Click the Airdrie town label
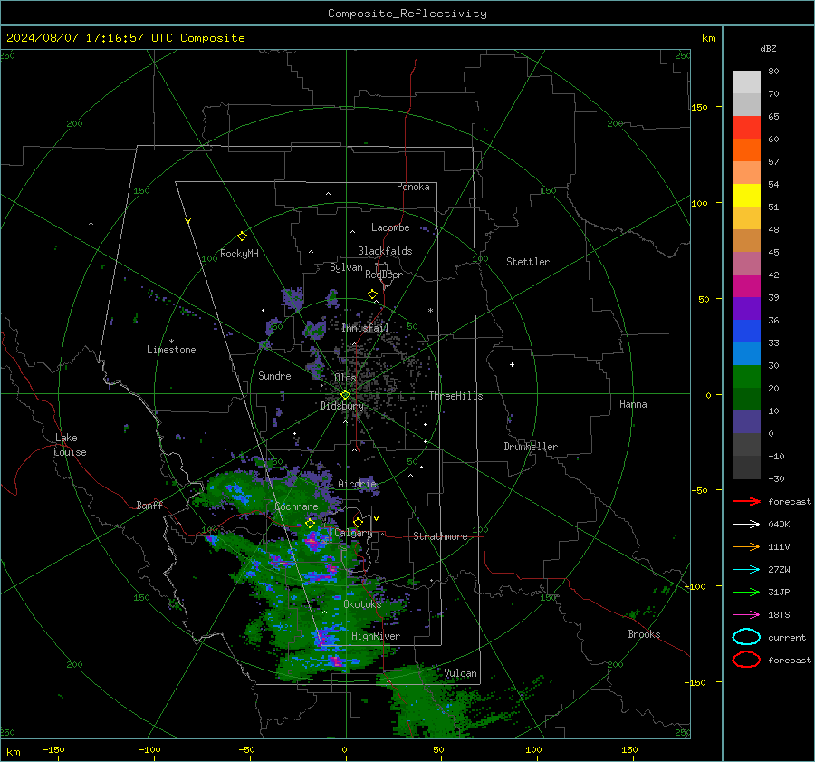Image resolution: width=815 pixels, height=762 pixels. pos(357,484)
